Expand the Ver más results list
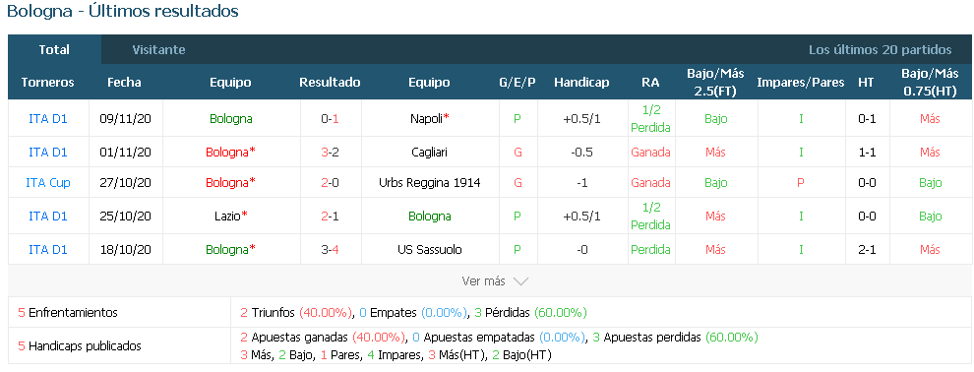The height and width of the screenshot is (372, 974). [495, 281]
